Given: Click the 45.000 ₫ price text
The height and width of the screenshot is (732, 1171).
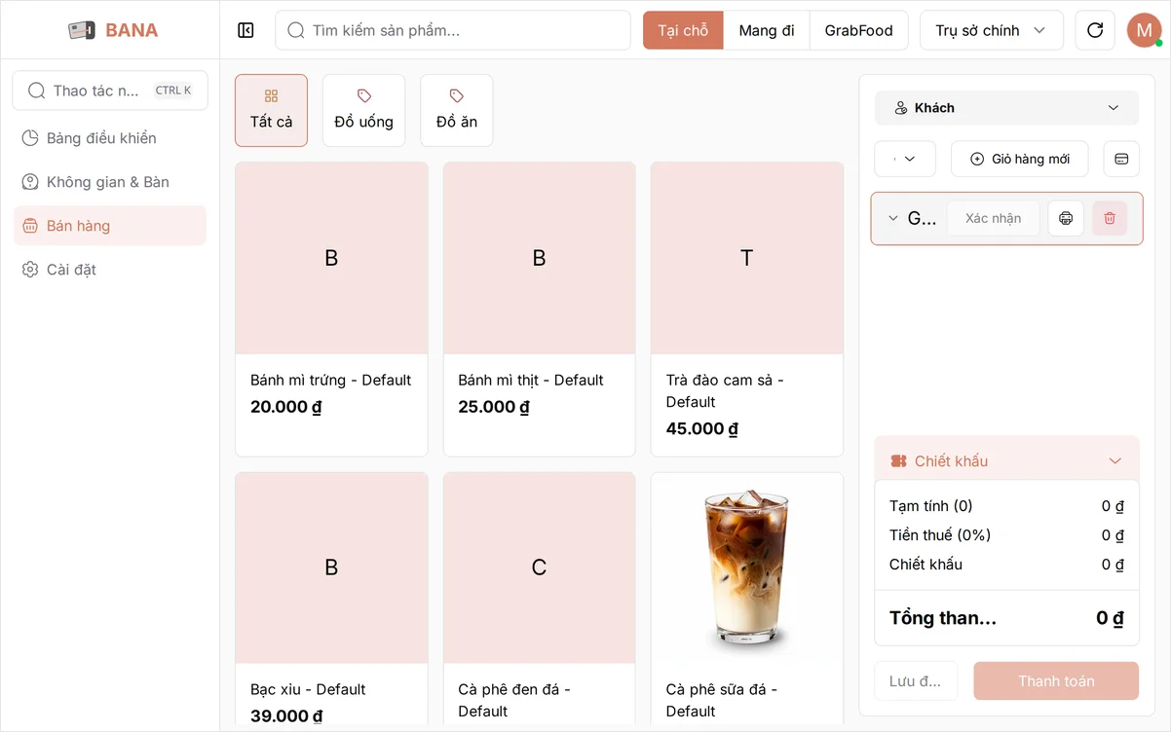Looking at the screenshot, I should click(x=701, y=428).
